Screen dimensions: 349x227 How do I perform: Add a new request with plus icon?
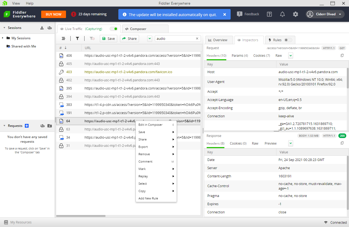coord(27,126)
